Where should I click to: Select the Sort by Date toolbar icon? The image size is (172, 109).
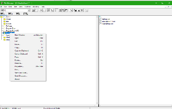66,10
